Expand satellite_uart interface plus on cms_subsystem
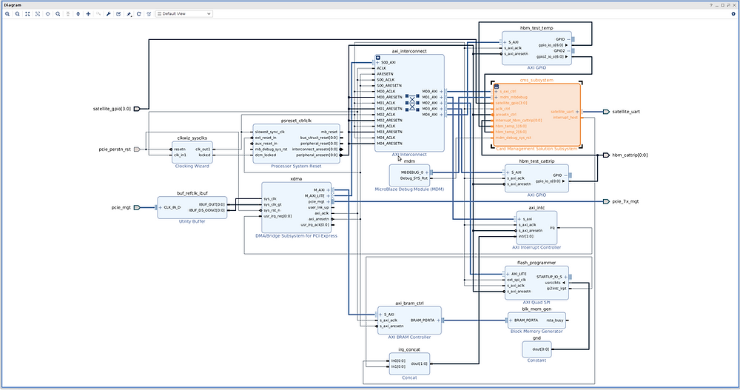This screenshot has height=390, width=740. (577, 112)
